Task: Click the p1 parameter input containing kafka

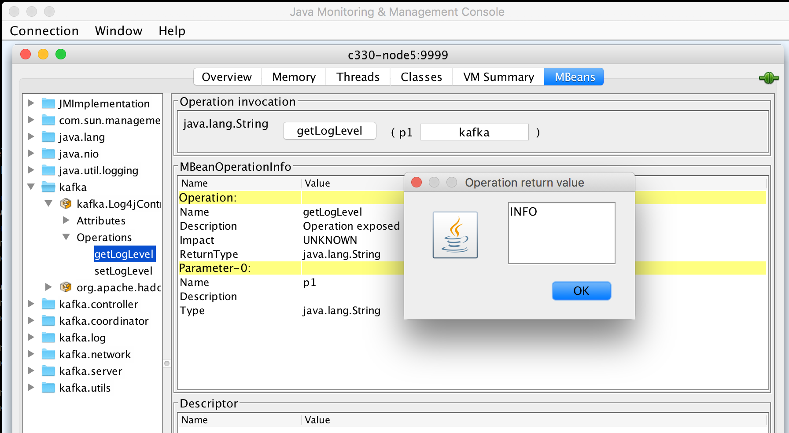Action: tap(474, 132)
